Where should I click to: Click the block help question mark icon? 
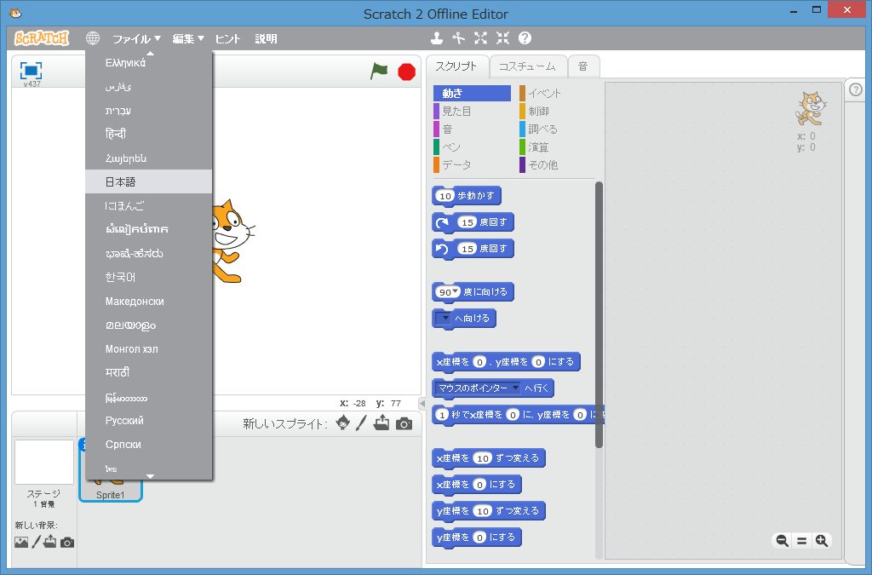(525, 37)
